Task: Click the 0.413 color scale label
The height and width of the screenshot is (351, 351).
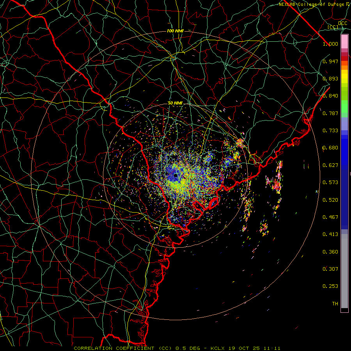Action: [330, 234]
